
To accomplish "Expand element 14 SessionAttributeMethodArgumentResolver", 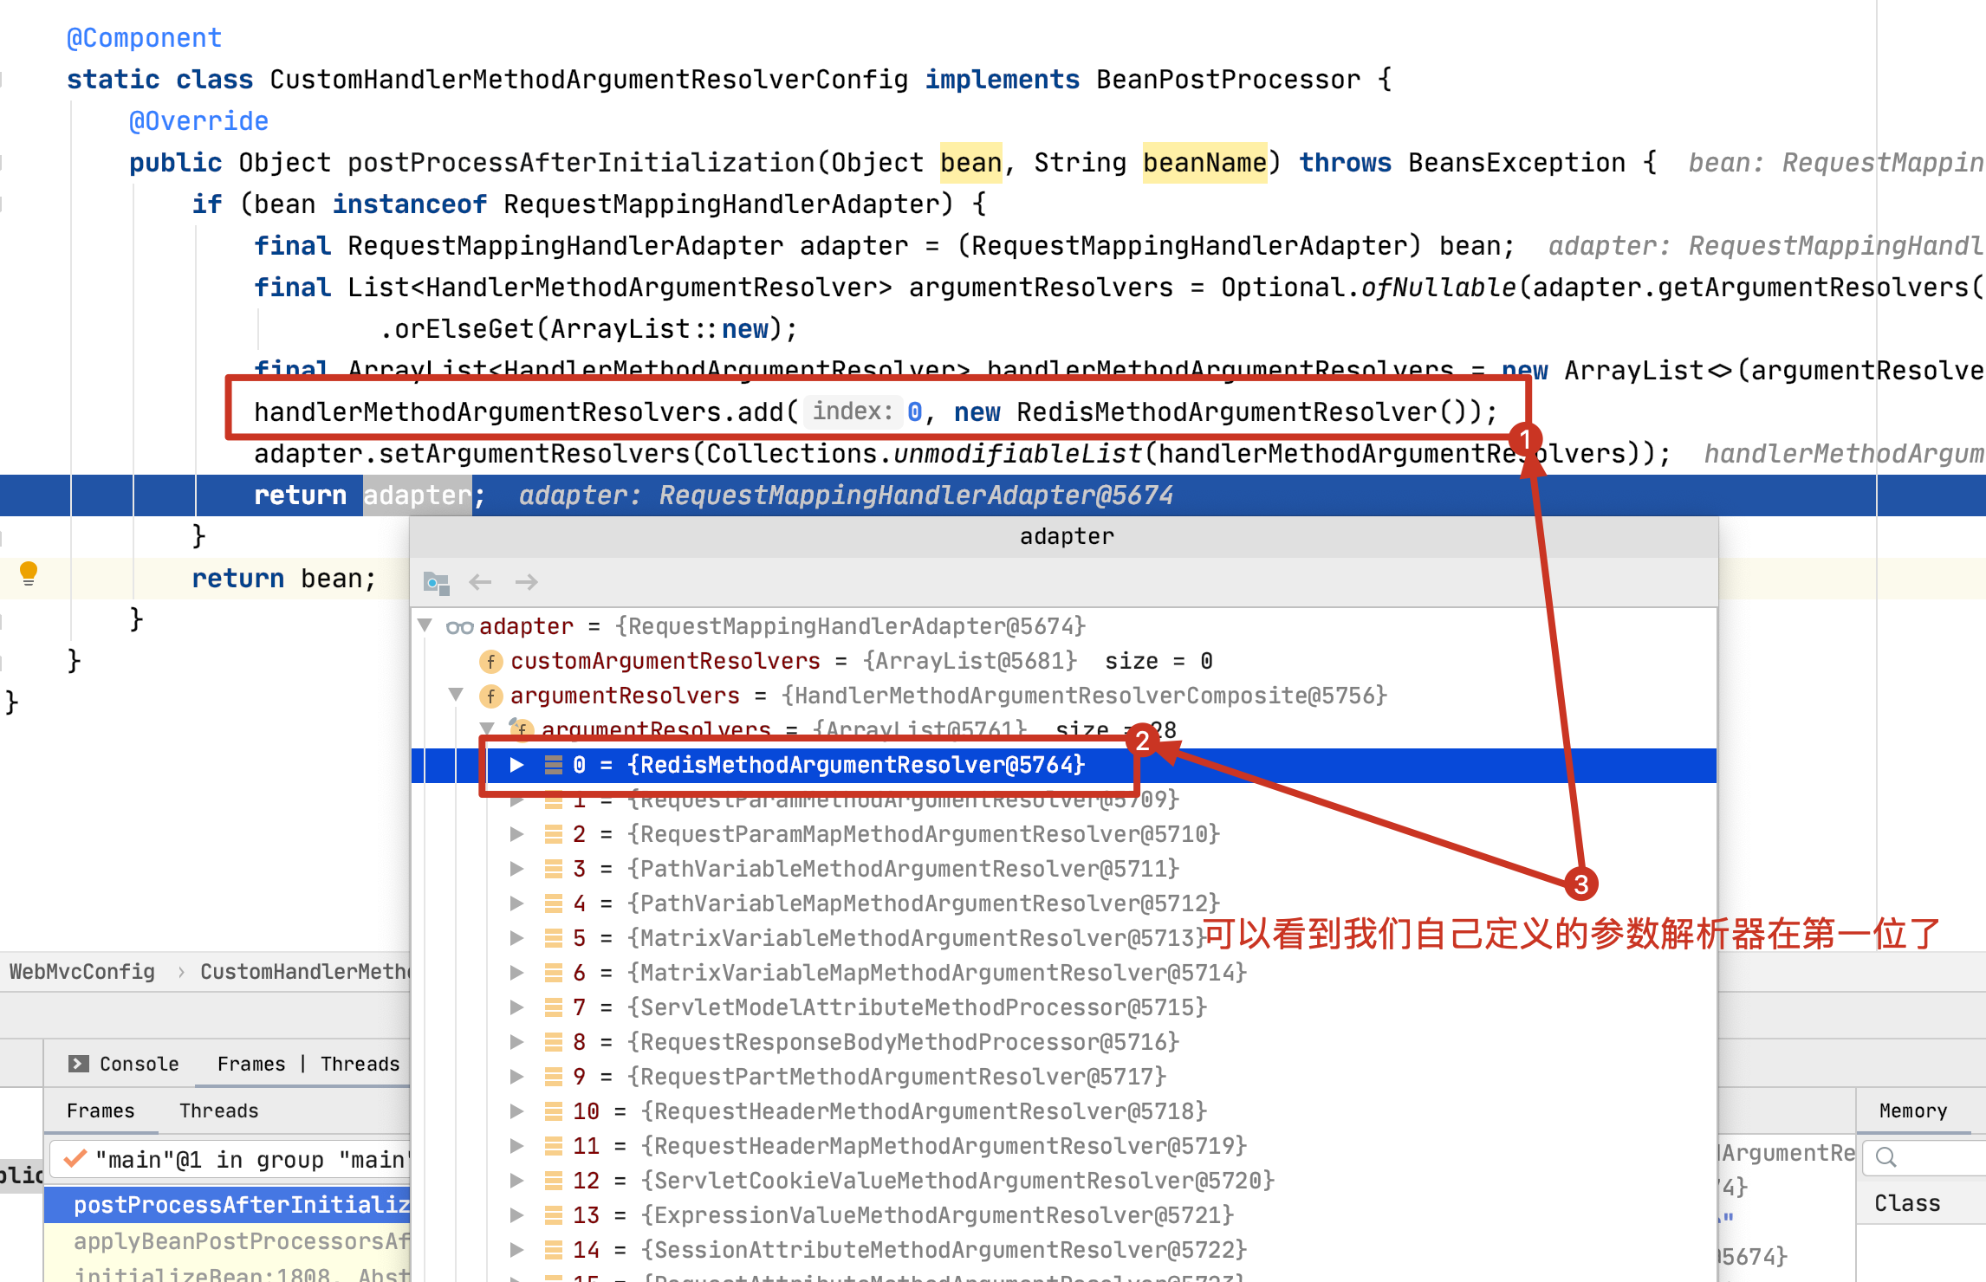I will (x=516, y=1250).
